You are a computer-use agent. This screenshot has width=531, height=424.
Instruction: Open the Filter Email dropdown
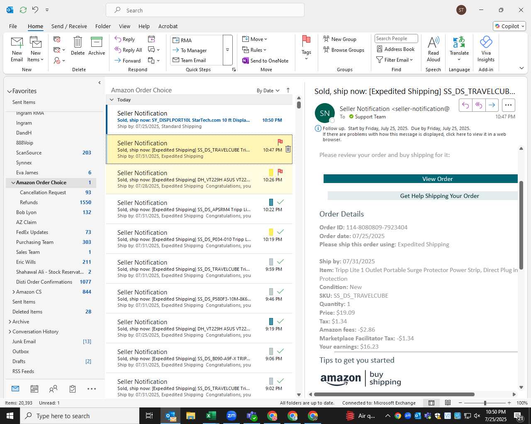tap(395, 60)
